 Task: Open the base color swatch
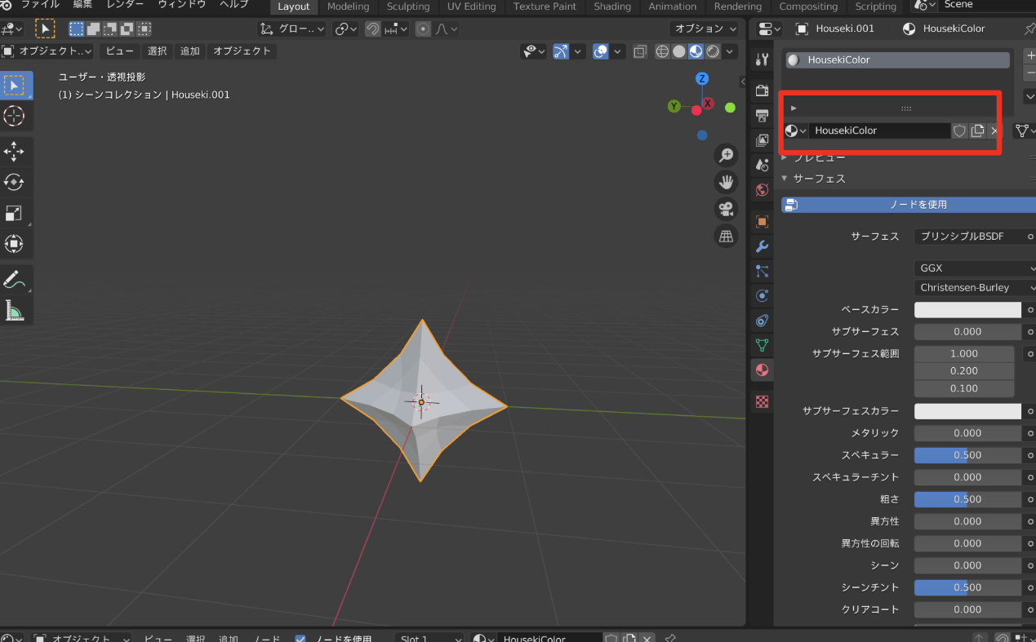pyautogui.click(x=967, y=310)
